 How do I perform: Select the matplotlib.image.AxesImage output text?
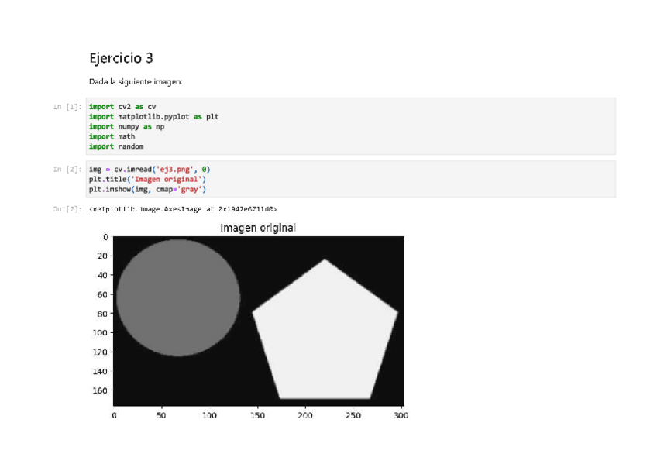click(183, 209)
